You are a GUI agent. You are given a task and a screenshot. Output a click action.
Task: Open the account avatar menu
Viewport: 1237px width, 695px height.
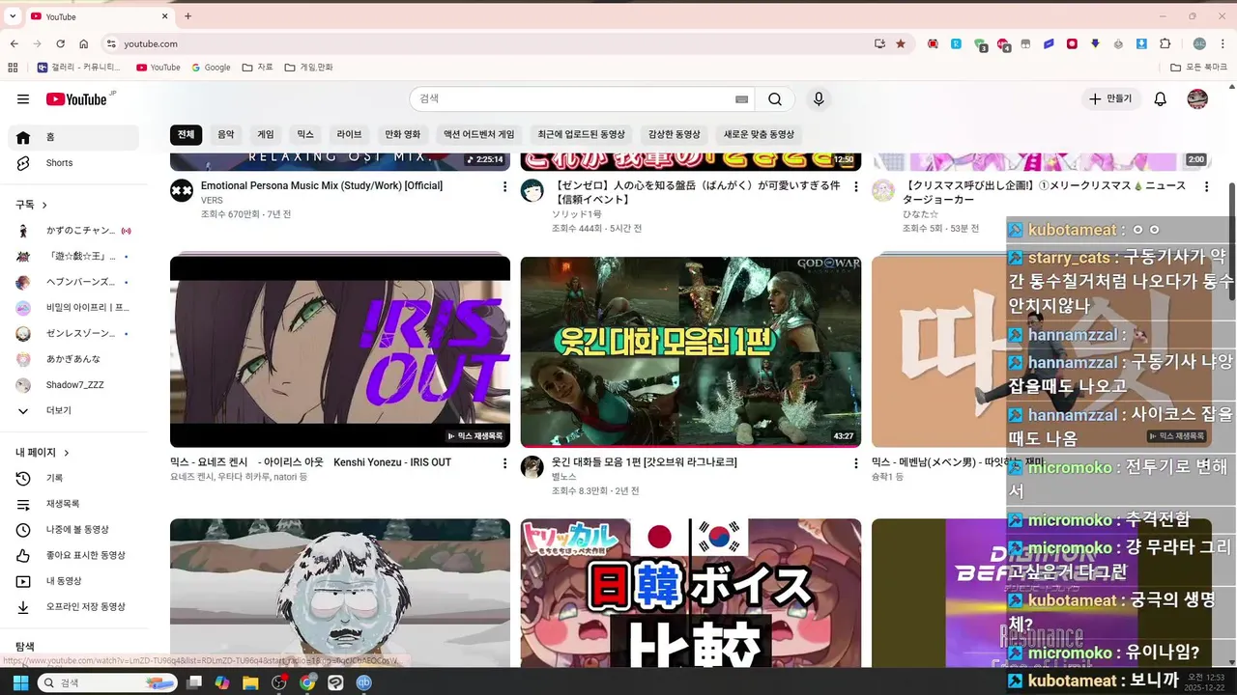coord(1197,98)
